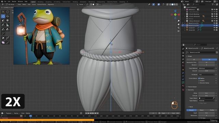
Task: Select Object bevel mode
Action: click(202, 110)
